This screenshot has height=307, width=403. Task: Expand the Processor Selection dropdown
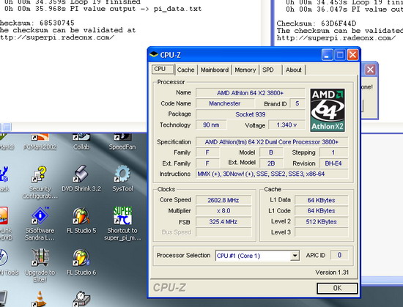295,256
